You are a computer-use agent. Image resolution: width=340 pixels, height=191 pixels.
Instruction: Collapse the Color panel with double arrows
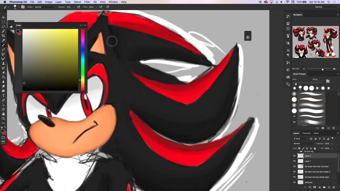81,25
